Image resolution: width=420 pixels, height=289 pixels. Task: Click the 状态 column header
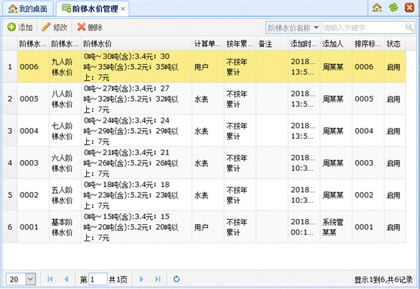[x=395, y=43]
